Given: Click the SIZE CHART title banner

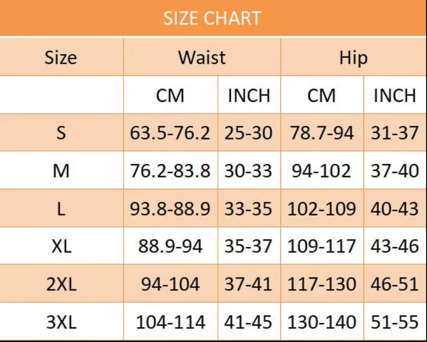Looking at the screenshot, I should click(212, 18).
